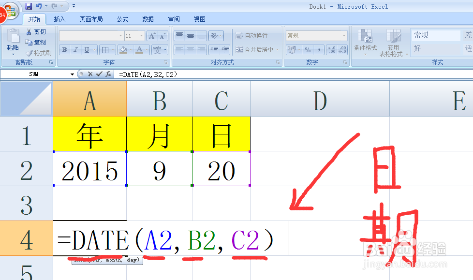This screenshot has height=280, width=473.
Task: Align cell content to middle
Action: tap(191, 36)
